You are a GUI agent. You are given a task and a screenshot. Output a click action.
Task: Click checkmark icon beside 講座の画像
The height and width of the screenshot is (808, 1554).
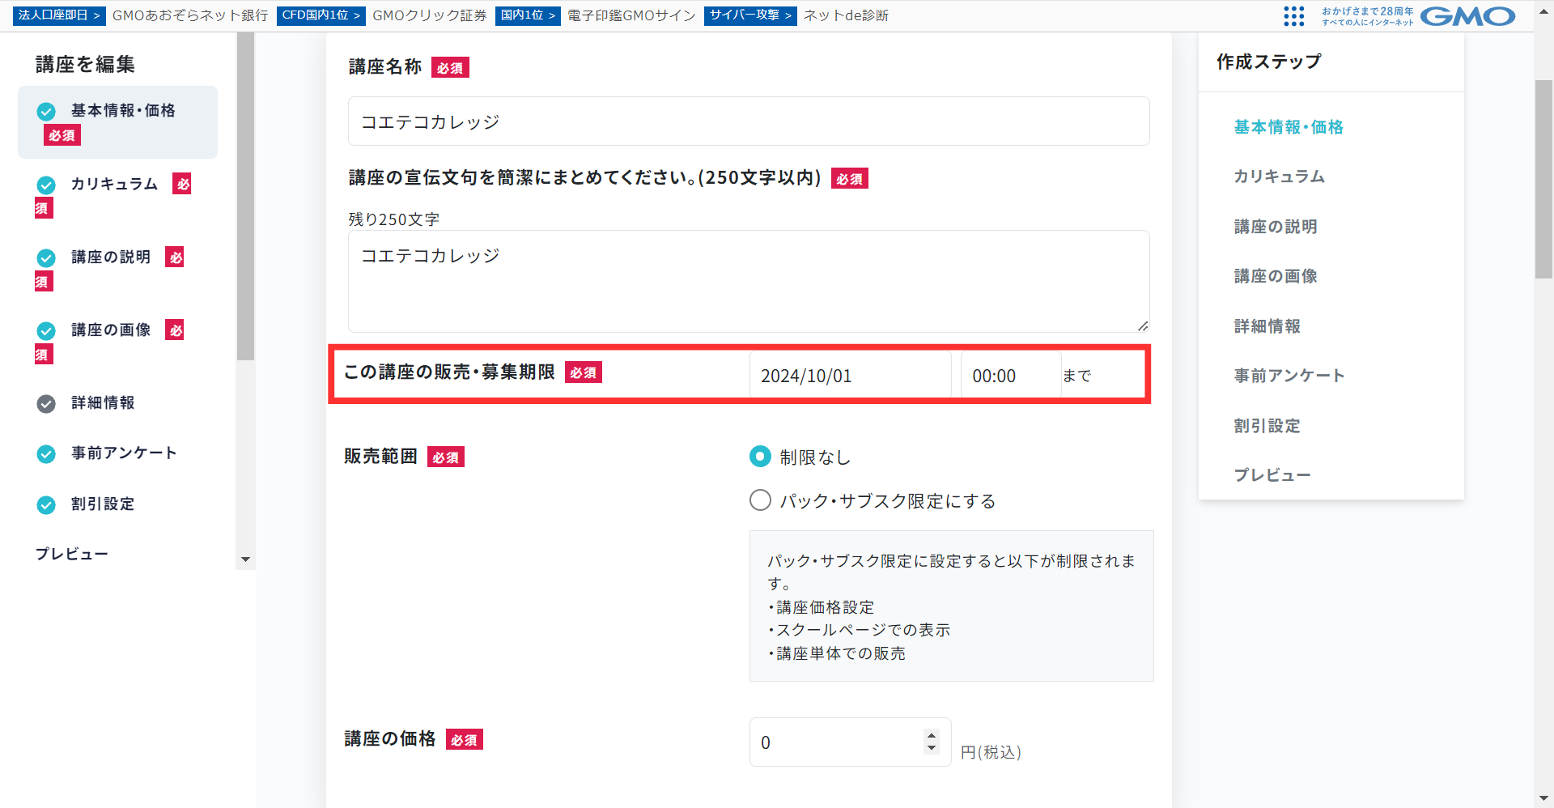(x=46, y=331)
